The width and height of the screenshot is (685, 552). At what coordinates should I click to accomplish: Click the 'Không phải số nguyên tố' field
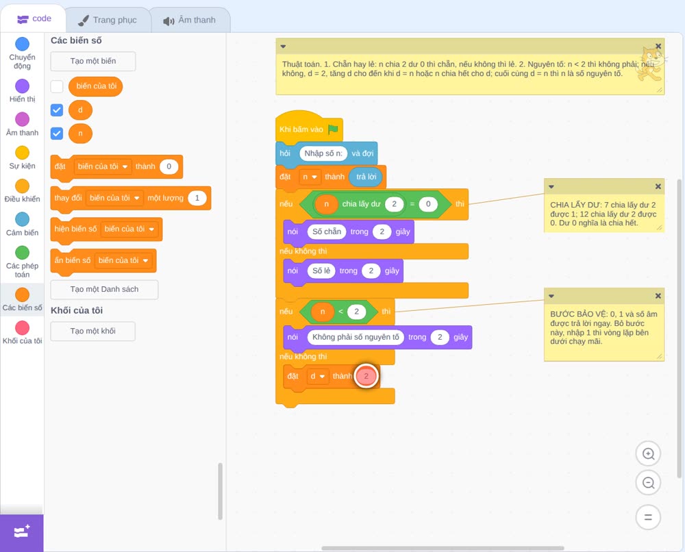click(x=356, y=337)
